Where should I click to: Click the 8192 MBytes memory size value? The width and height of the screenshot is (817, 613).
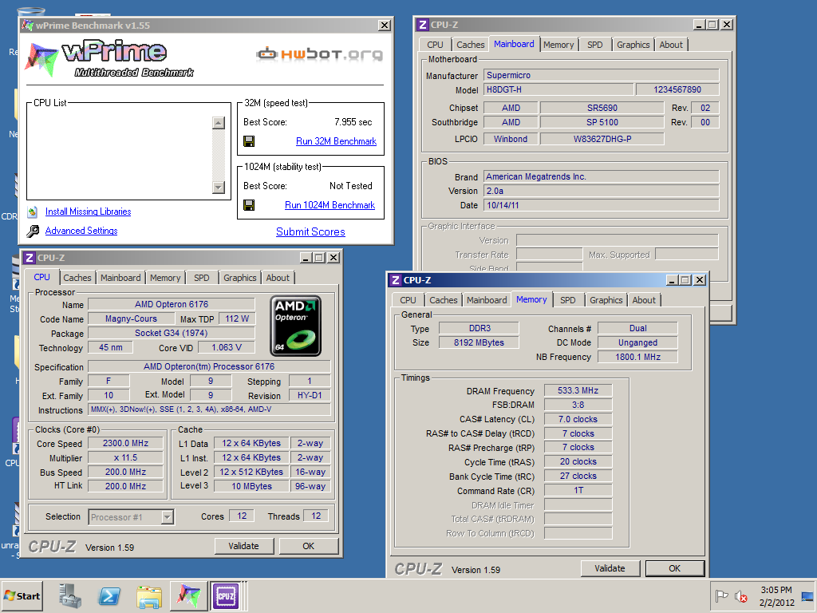(479, 342)
